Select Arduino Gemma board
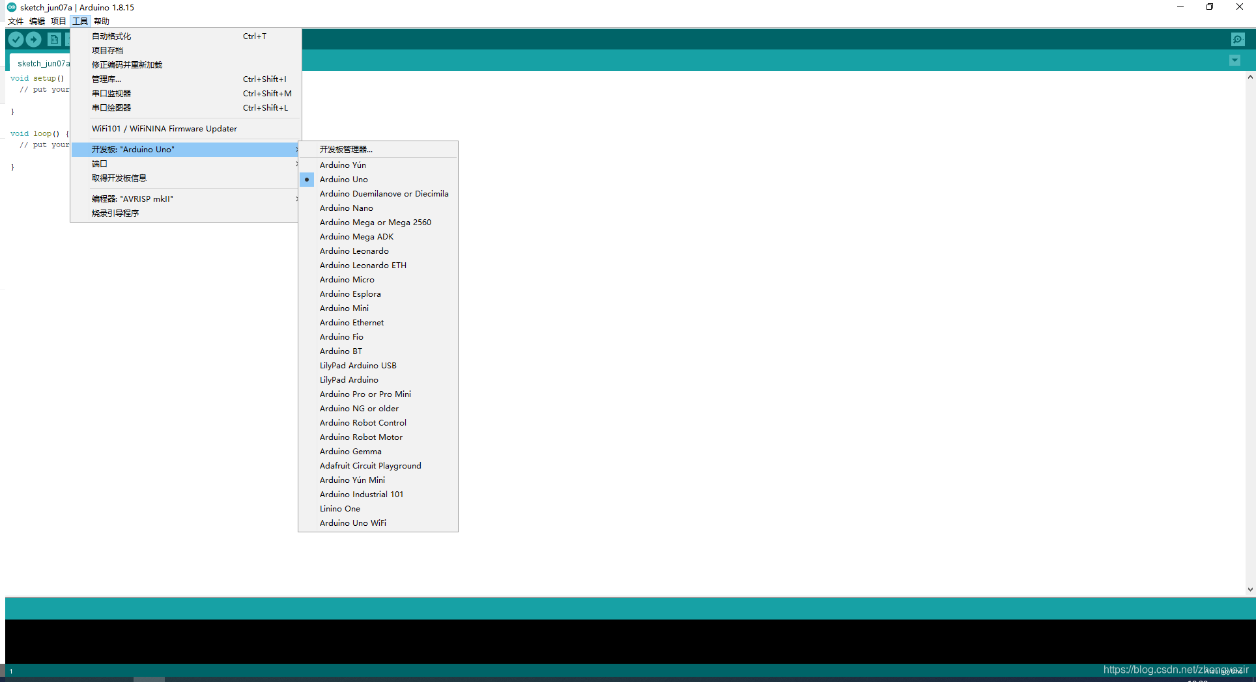Viewport: 1256px width, 682px height. (x=378, y=451)
